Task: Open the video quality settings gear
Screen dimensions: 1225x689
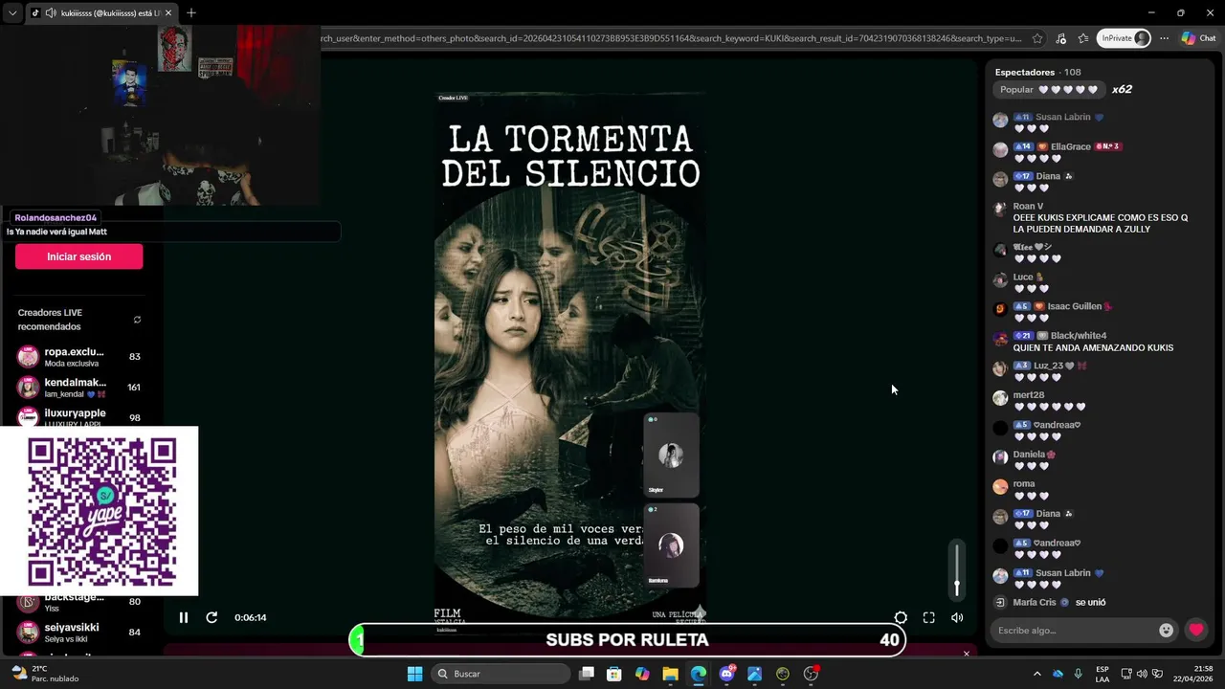Action: pyautogui.click(x=901, y=618)
